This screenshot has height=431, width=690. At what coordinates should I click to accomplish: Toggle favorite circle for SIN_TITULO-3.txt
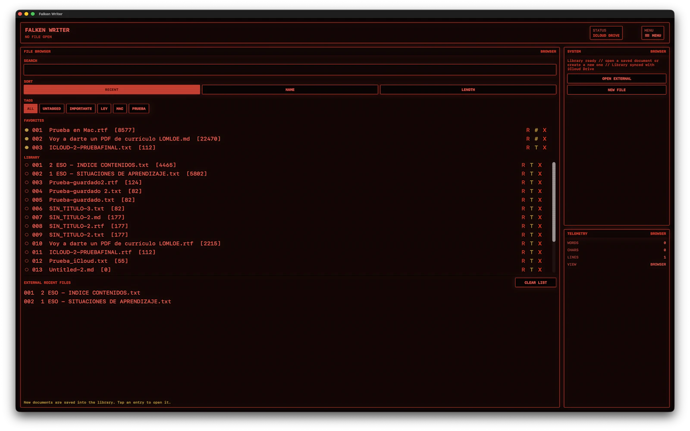point(27,209)
